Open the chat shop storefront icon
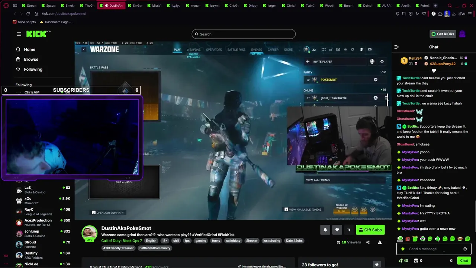 pos(416,261)
